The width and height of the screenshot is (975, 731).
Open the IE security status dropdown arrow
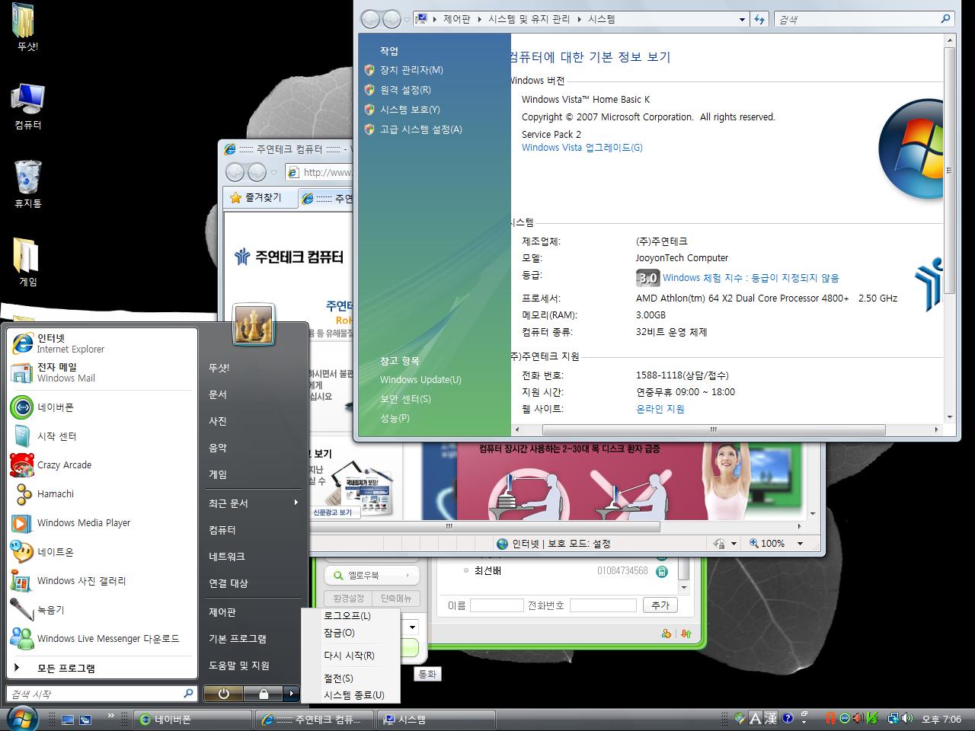734,544
